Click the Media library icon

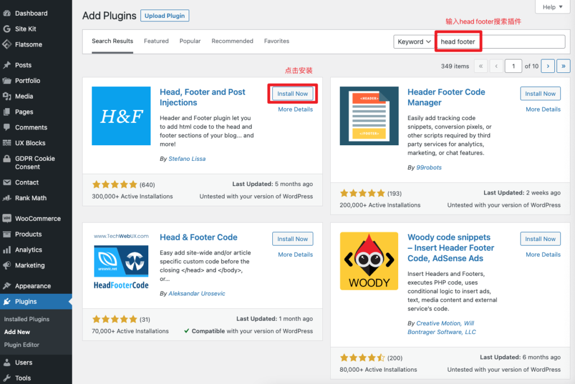7,96
